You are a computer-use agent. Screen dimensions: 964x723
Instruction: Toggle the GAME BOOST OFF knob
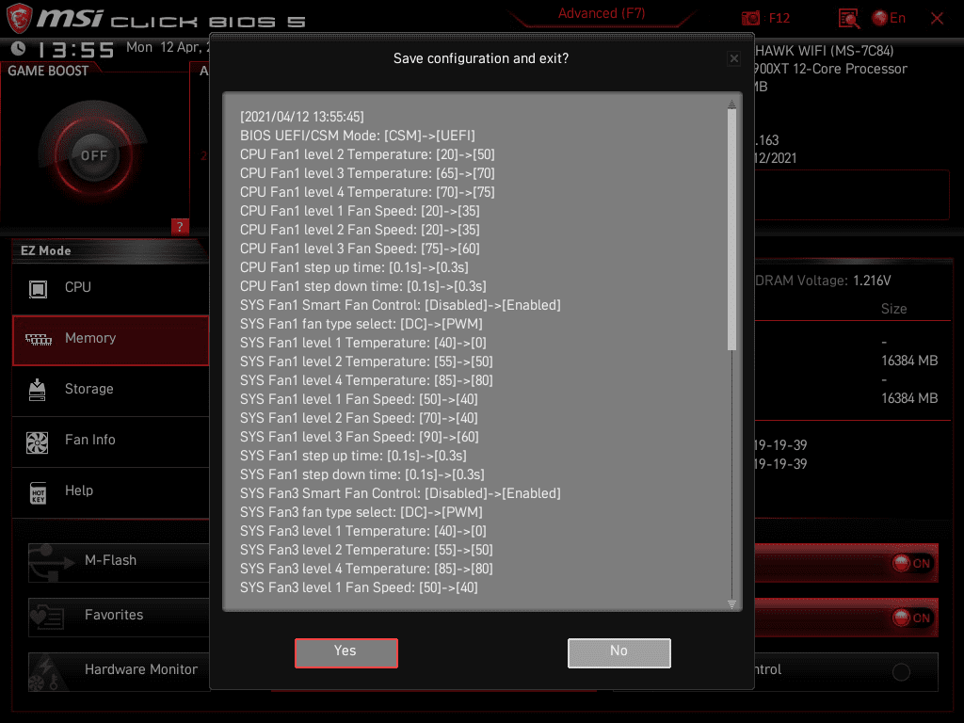[93, 155]
